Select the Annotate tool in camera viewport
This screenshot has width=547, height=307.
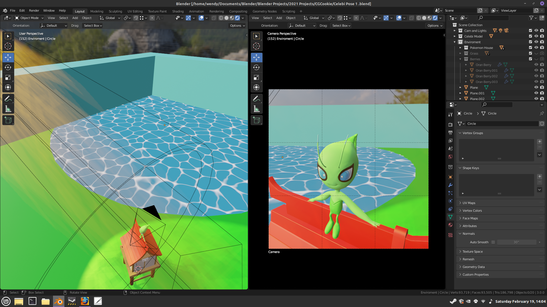256,99
